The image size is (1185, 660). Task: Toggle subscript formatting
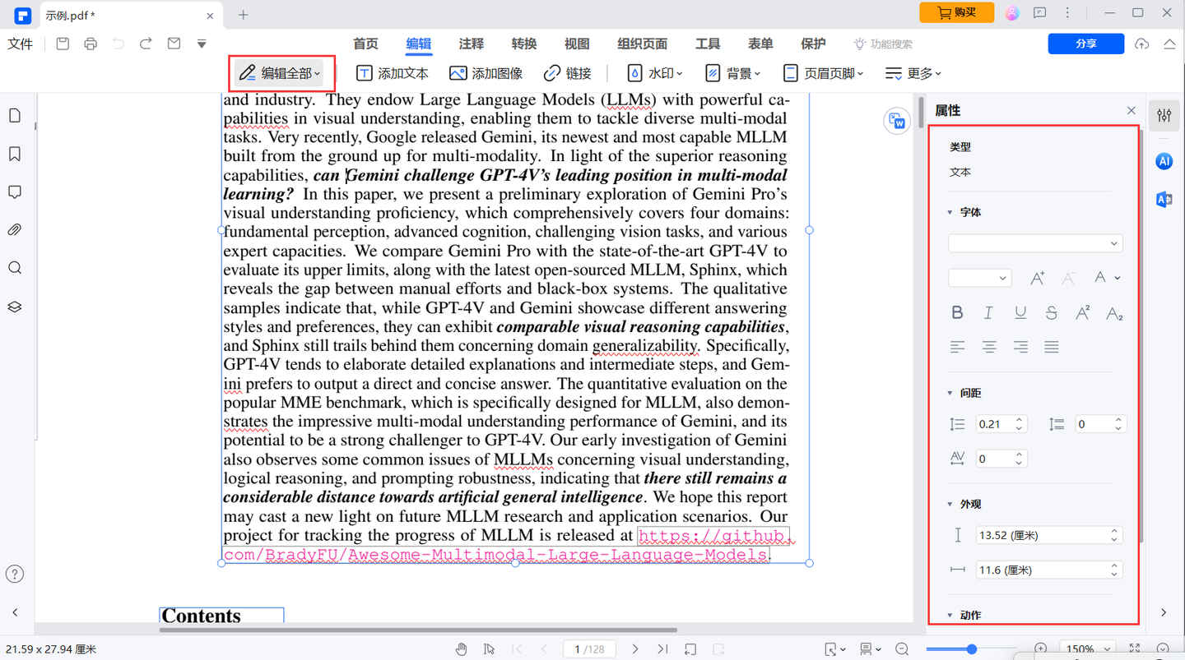click(1114, 313)
